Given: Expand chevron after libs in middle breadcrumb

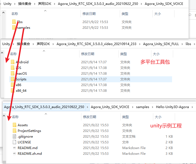Looking at the screenshot, I should (x=194, y=44).
